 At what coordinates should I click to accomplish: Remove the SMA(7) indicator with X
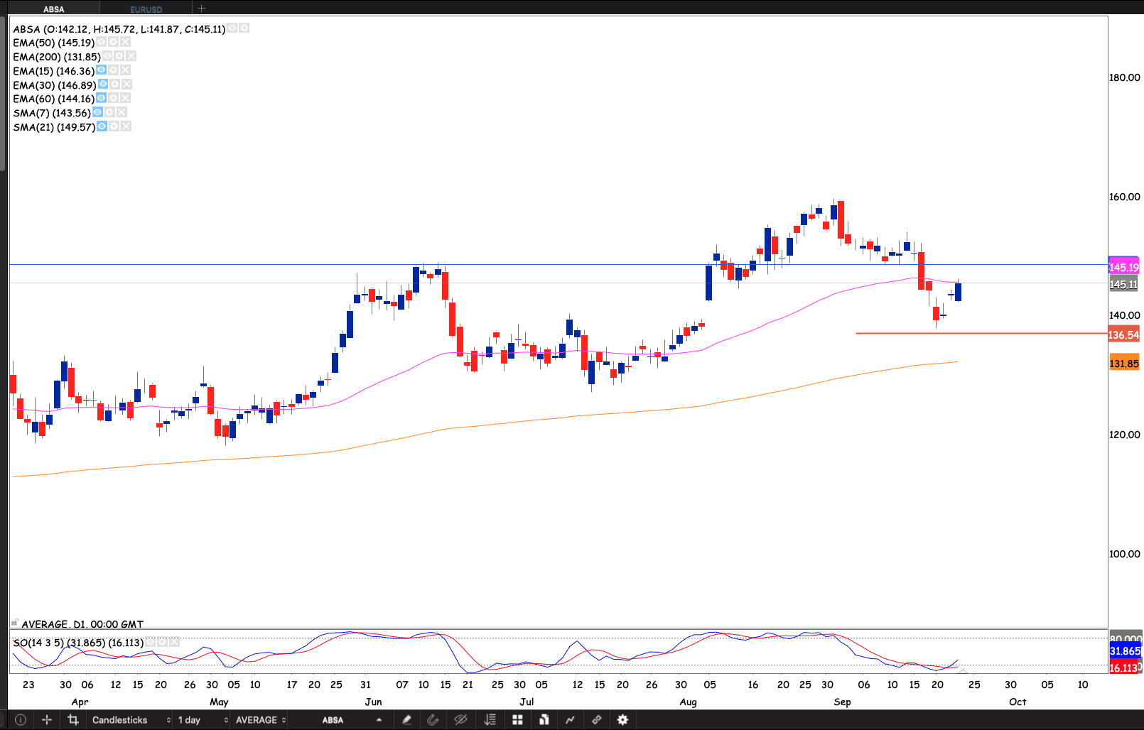pos(122,112)
